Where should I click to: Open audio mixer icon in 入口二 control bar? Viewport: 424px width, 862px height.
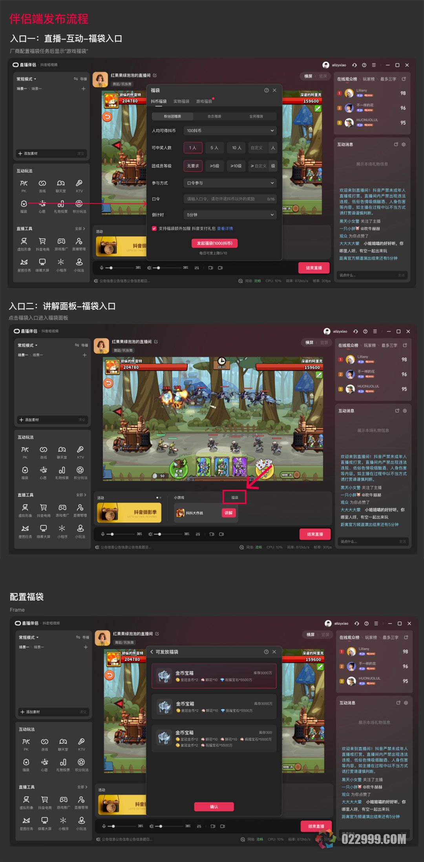coord(198,534)
